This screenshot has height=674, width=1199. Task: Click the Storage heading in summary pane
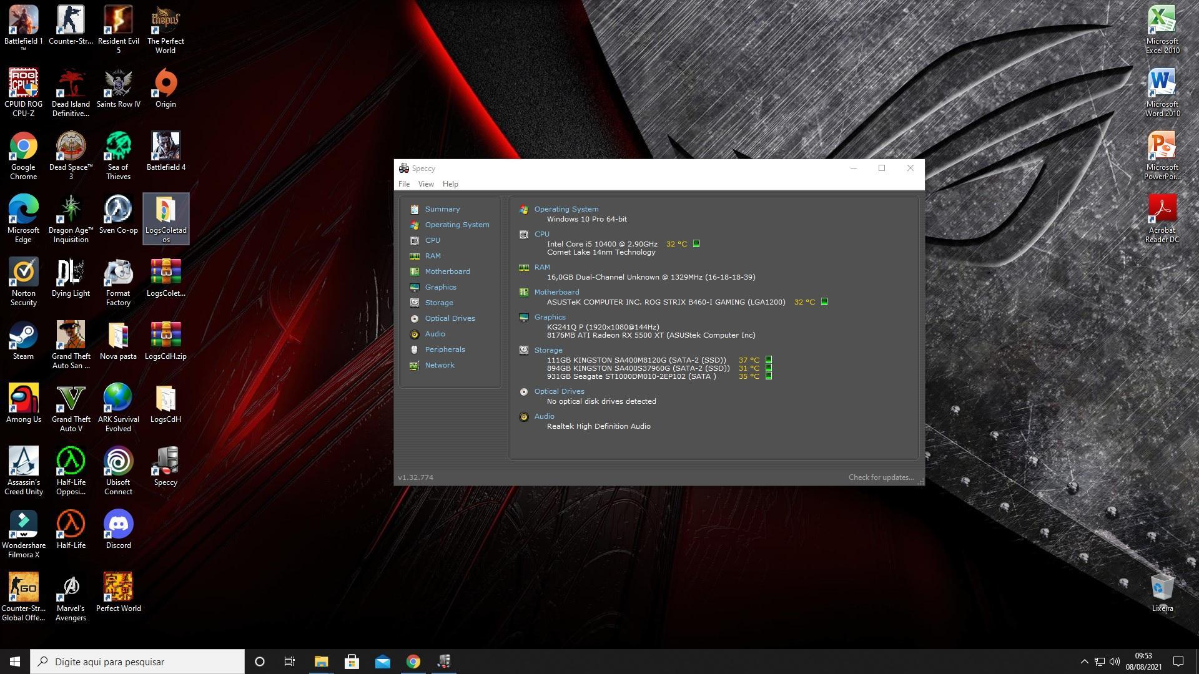point(548,350)
